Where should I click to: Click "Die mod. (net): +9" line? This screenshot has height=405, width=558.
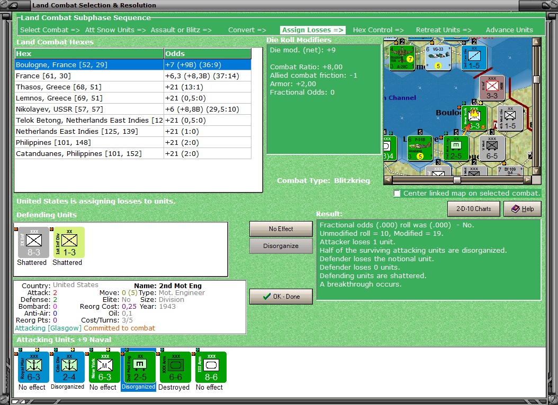click(302, 50)
